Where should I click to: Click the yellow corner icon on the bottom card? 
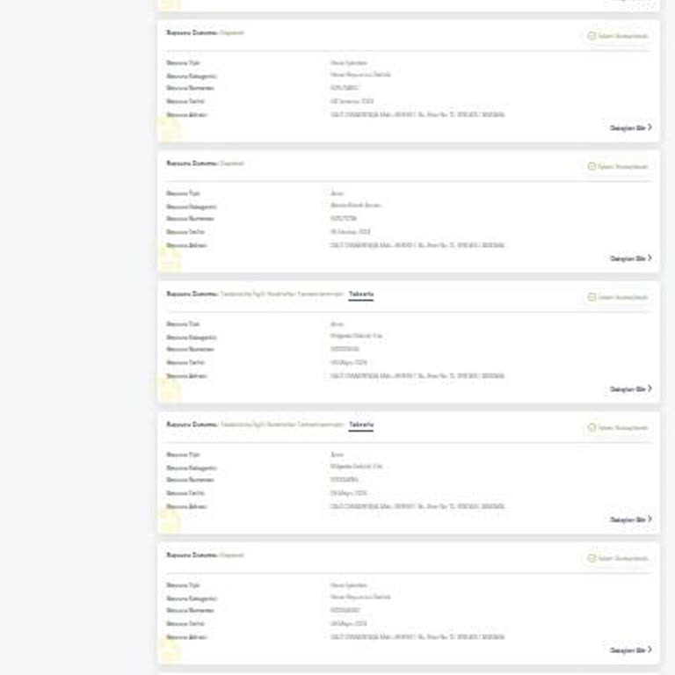point(168,650)
